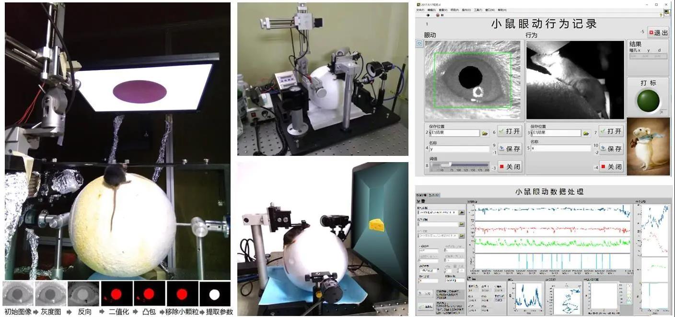Open the 帮助(H) menu
The height and width of the screenshot is (317, 675).
pos(502,10)
